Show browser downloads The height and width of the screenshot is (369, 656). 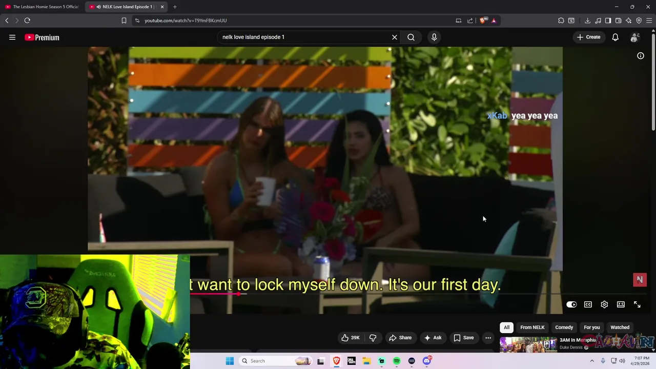point(587,20)
